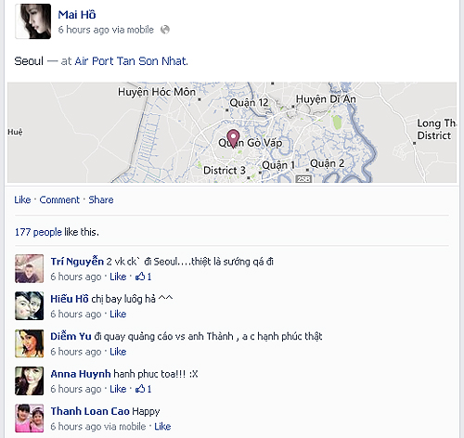Like Diễm Yu's comment

[118, 352]
